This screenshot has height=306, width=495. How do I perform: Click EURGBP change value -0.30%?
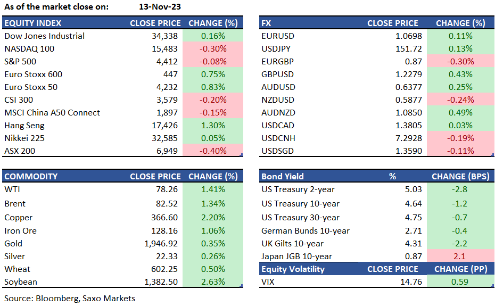pyautogui.click(x=460, y=62)
